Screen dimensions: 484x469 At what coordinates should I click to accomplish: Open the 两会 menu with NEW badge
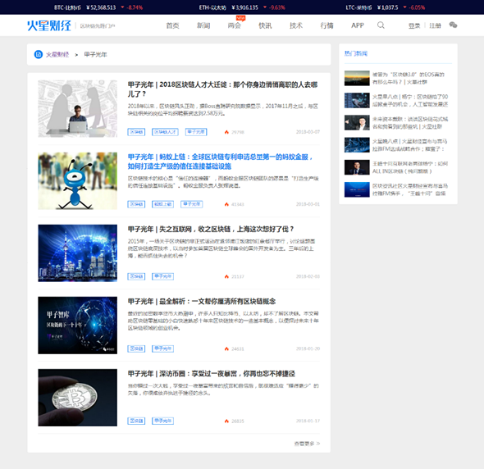pyautogui.click(x=235, y=25)
